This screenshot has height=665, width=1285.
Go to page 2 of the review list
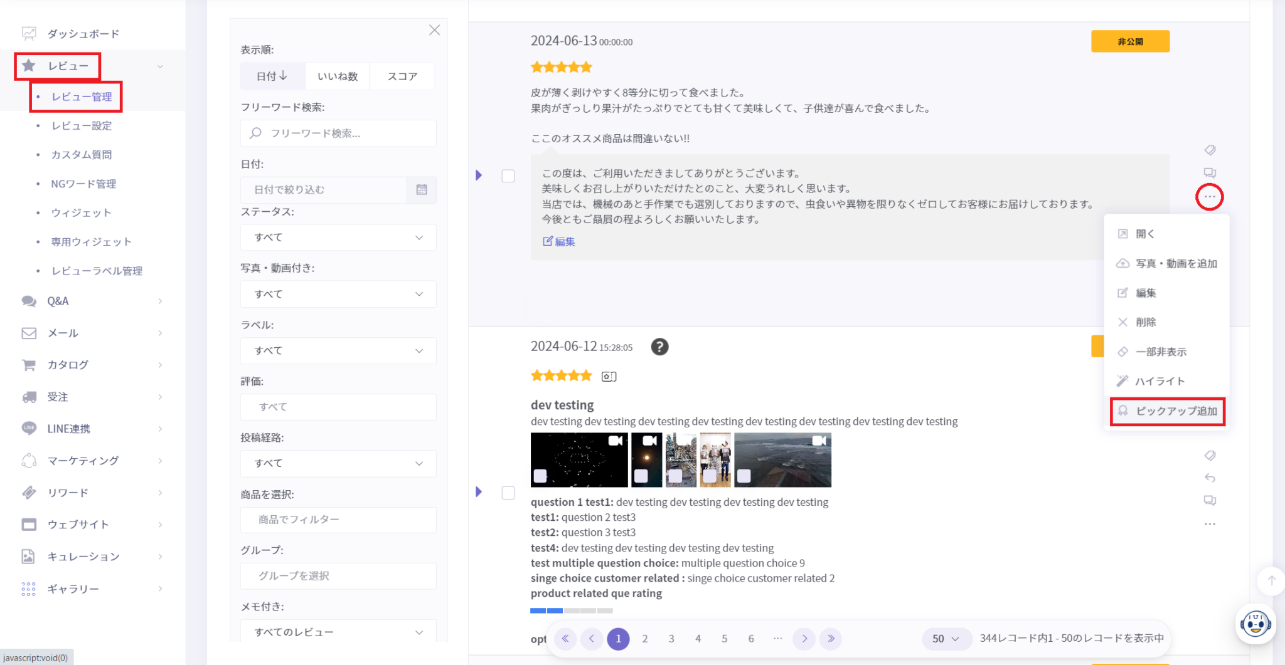click(645, 639)
